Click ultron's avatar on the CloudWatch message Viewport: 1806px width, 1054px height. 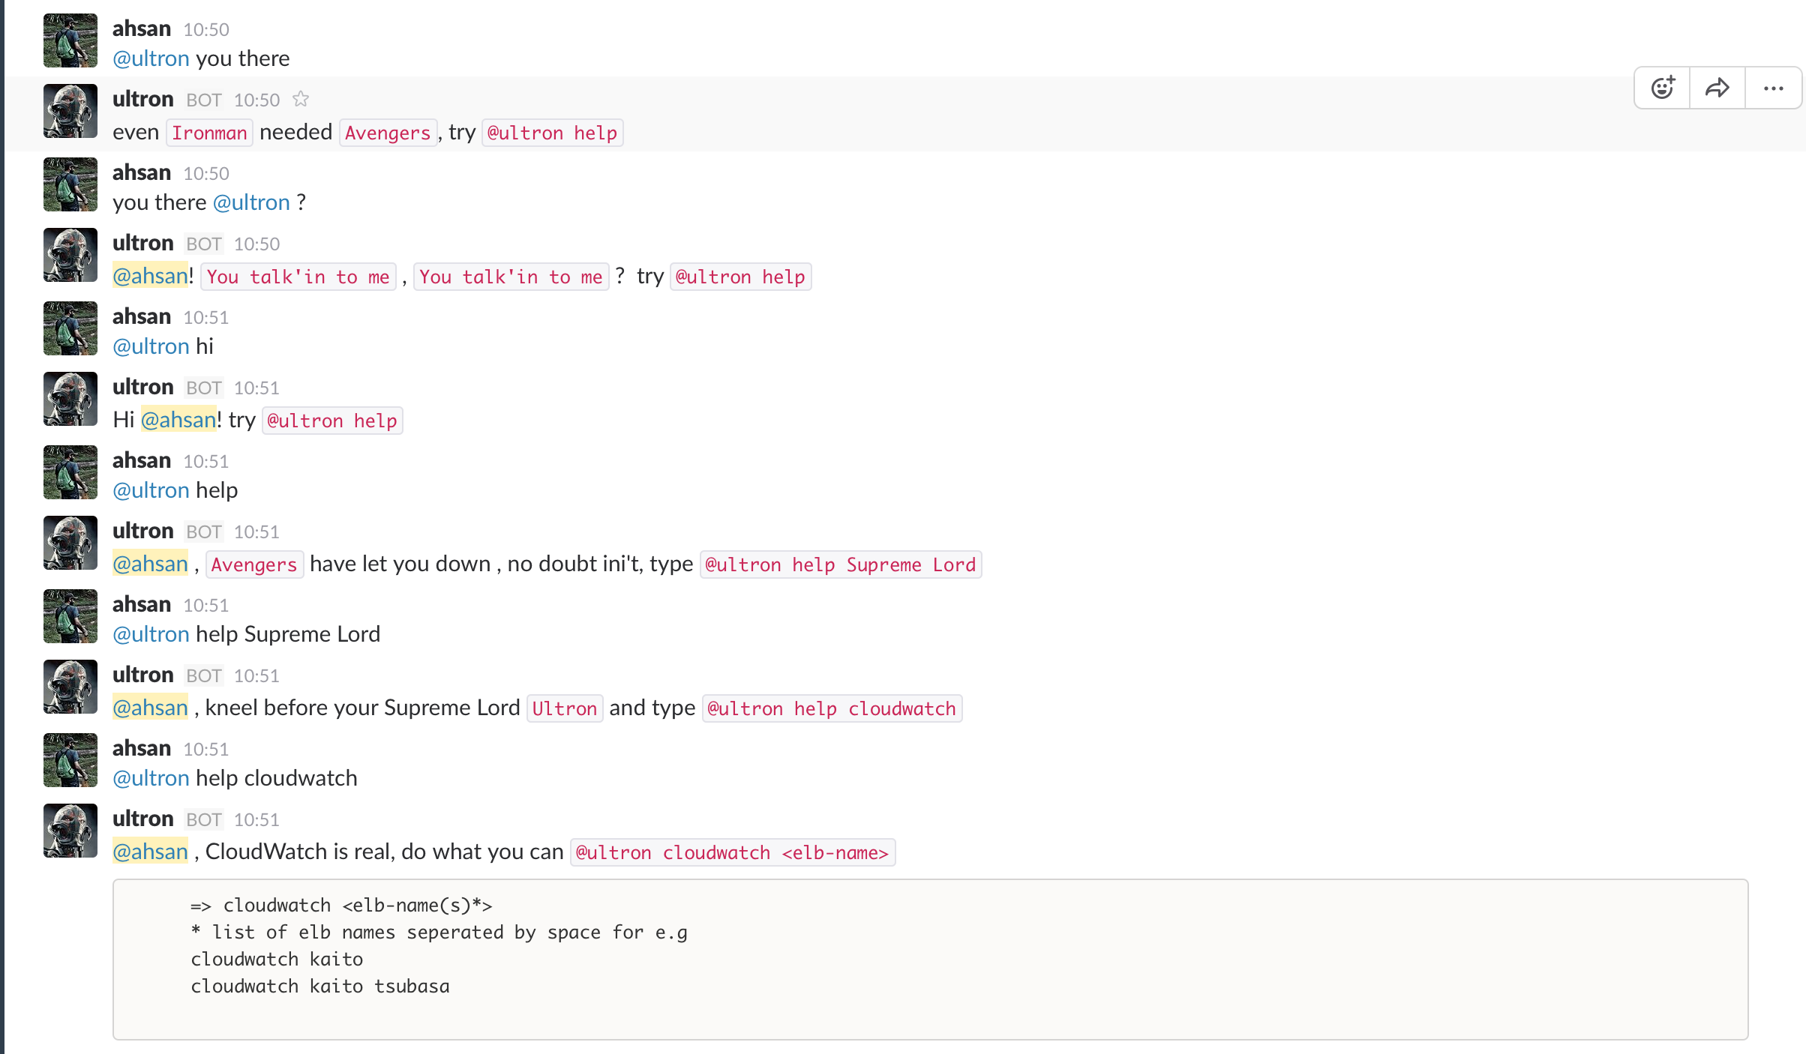[x=70, y=831]
